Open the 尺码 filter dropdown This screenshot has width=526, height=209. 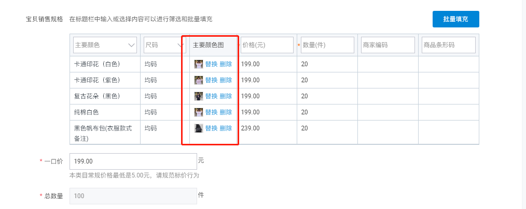(164, 45)
